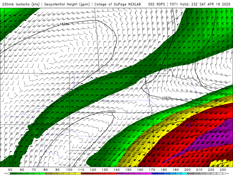Image resolution: width=233 pixels, height=175 pixels.
Task: Click 'Valid: 23Z SAT APR 19 2025' timestamp
Action: 205,4
